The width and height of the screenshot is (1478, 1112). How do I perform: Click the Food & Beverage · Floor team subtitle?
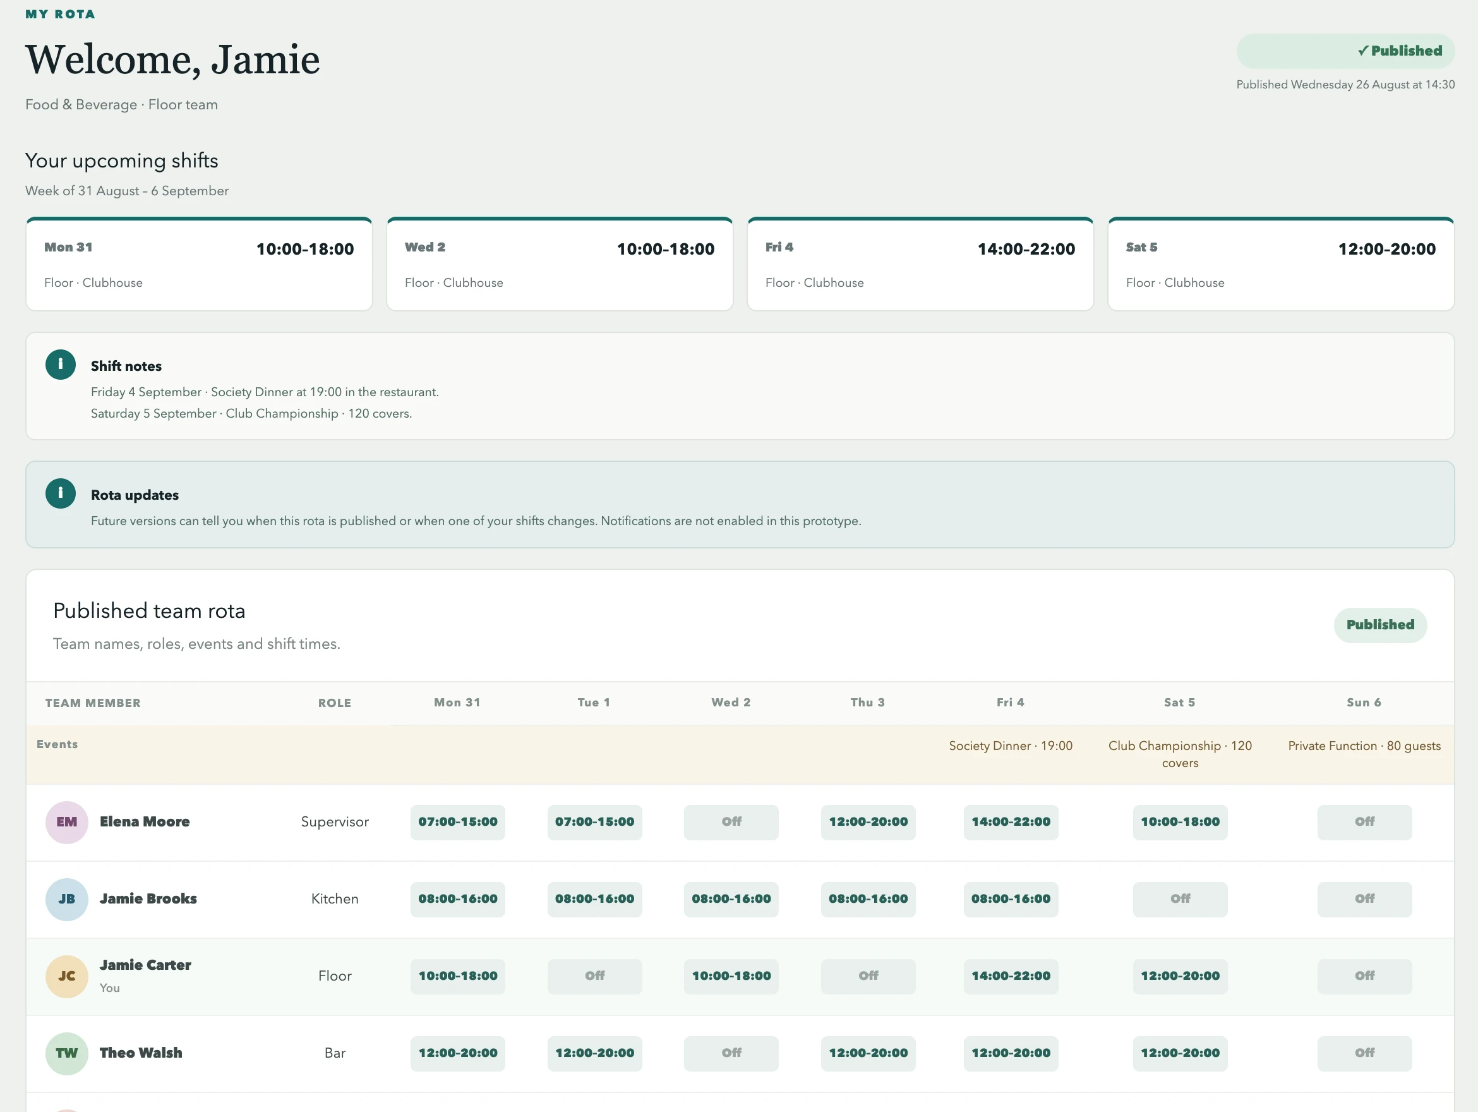coord(122,105)
